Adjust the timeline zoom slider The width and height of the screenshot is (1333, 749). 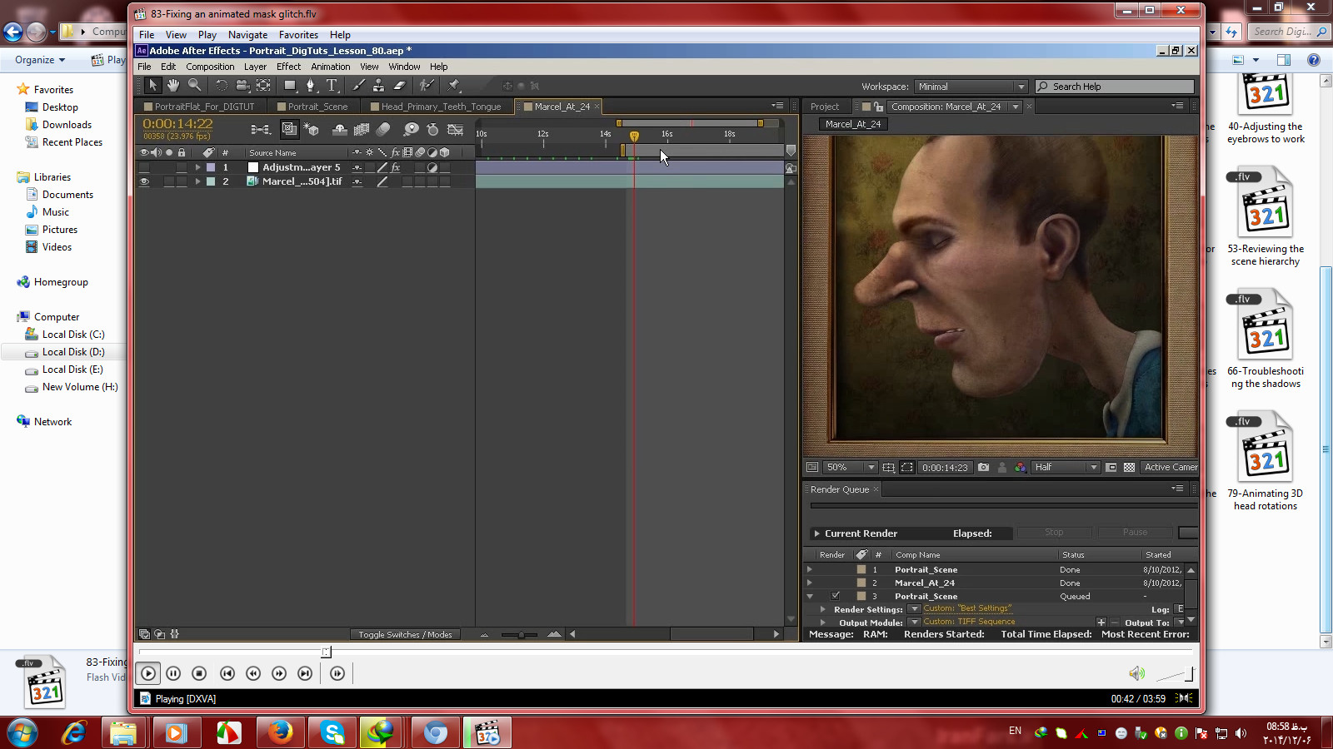pyautogui.click(x=521, y=634)
